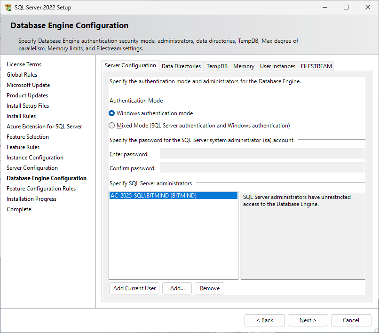This screenshot has width=379, height=333.
Task: Open the TempDB tab
Action: [217, 66]
